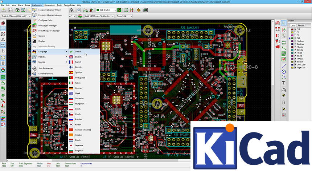This screenshot has width=312, height=171.
Task: Uncheck the Edge.Cuts layer checkbox
Action: [295, 67]
